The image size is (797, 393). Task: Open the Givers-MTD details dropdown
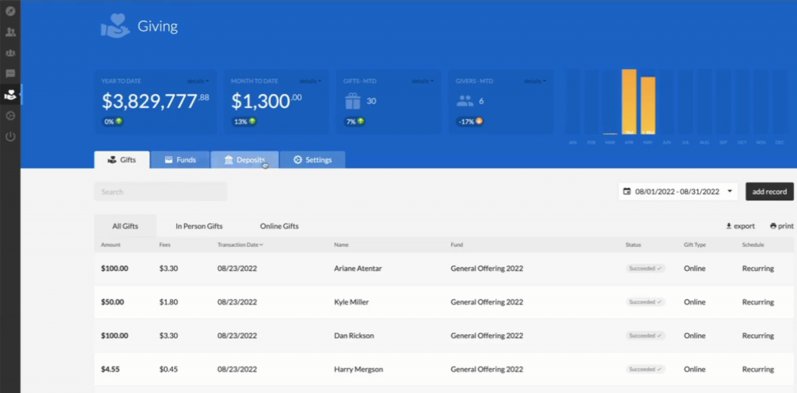point(535,81)
